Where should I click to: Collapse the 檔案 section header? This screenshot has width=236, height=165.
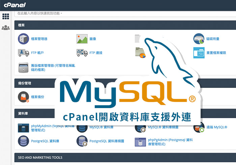pyautogui.click(x=125, y=25)
